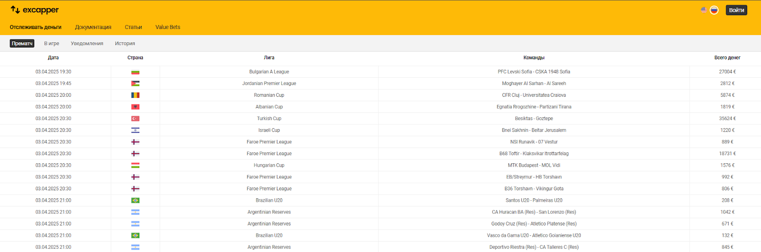Select the Прематч tab
This screenshot has height=252, width=761.
(22, 43)
